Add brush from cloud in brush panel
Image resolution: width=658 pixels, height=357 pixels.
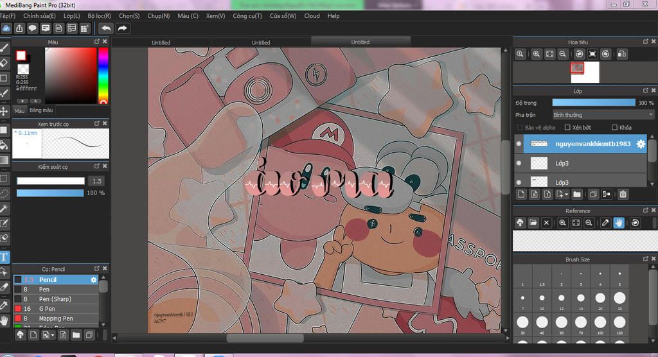(x=20, y=335)
